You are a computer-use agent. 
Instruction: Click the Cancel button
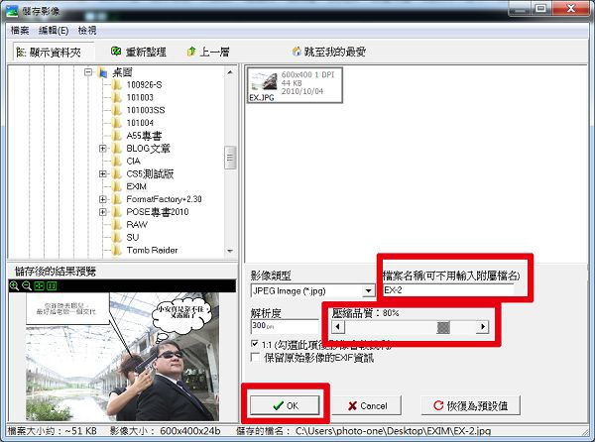pos(367,405)
